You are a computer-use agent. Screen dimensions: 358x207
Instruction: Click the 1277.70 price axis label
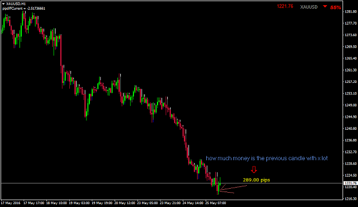coord(351,23)
